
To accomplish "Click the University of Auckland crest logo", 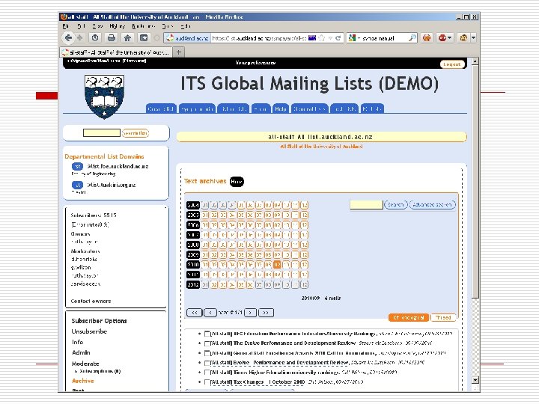I will (104, 97).
